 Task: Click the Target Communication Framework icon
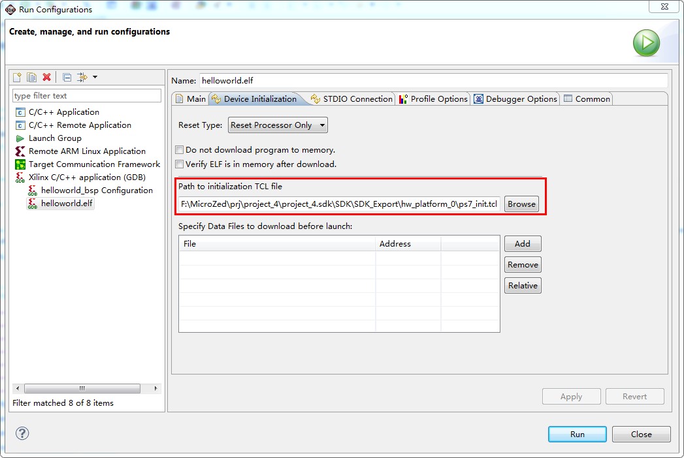click(20, 164)
